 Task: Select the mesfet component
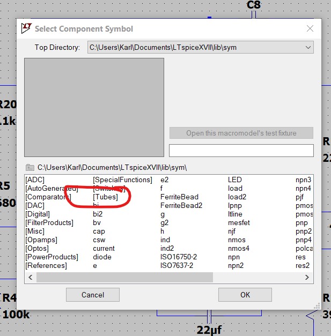tap(239, 222)
